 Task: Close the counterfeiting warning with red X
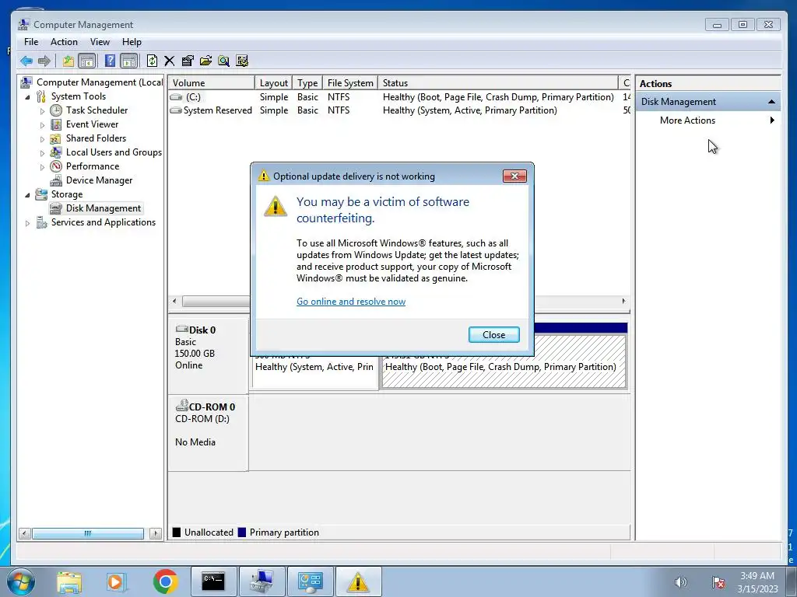[514, 176]
